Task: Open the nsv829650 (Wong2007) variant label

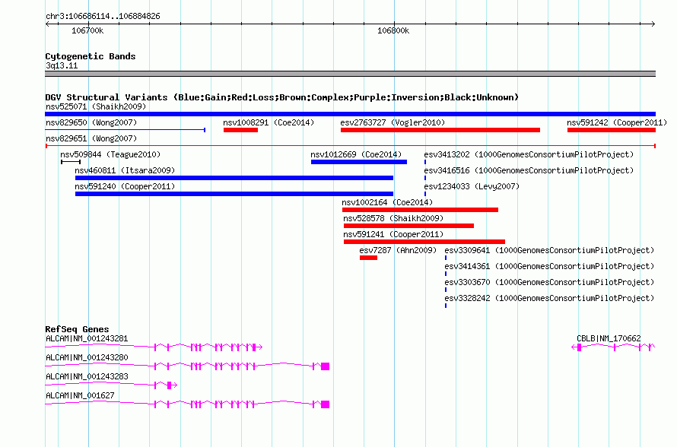Action: click(91, 122)
